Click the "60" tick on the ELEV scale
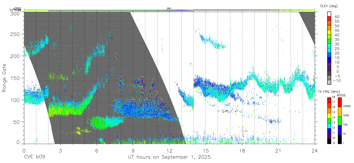Viewport: 354px width, 163px height. coord(336,17)
